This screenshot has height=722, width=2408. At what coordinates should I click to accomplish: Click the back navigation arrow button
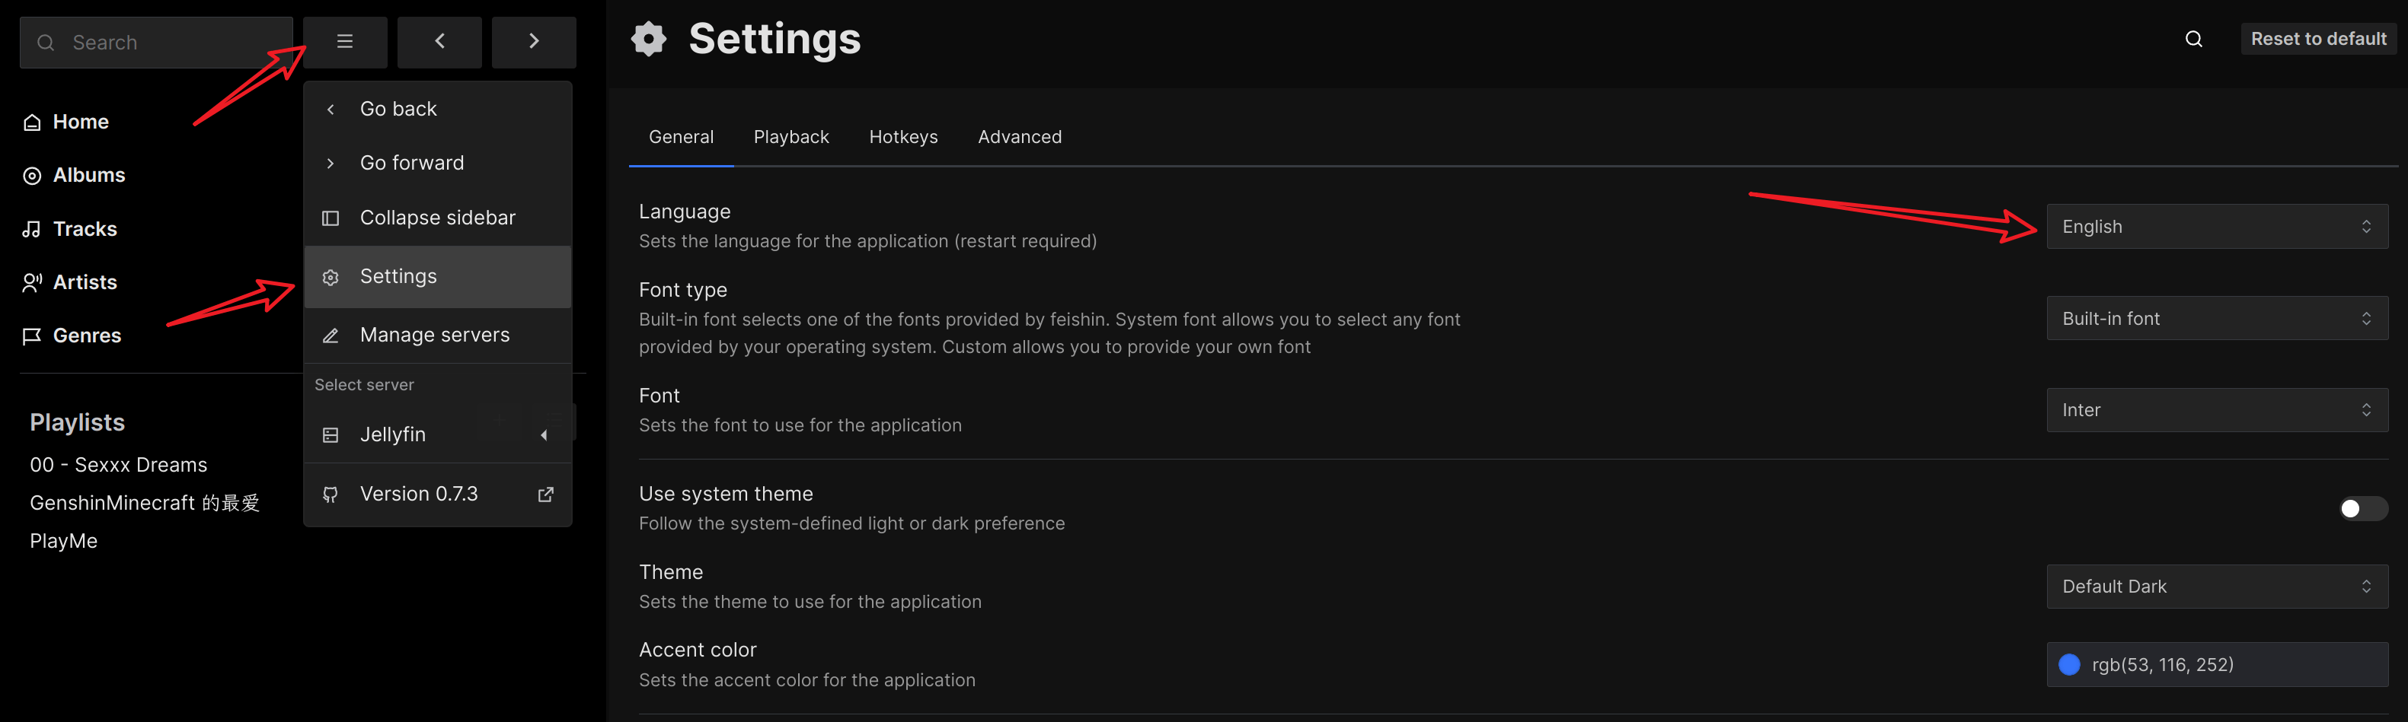439,42
